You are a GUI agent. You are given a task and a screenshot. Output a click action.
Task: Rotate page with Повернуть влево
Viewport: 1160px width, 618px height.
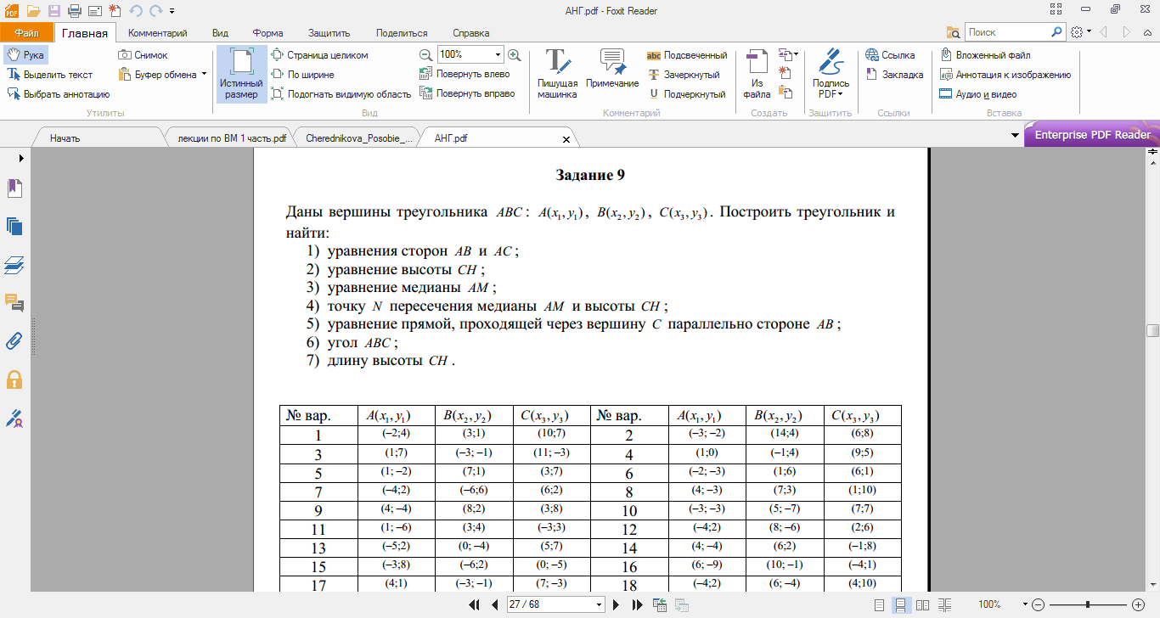465,75
